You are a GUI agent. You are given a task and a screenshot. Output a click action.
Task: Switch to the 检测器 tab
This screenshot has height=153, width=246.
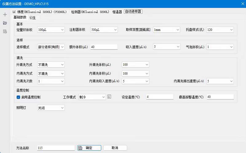click(90, 12)
